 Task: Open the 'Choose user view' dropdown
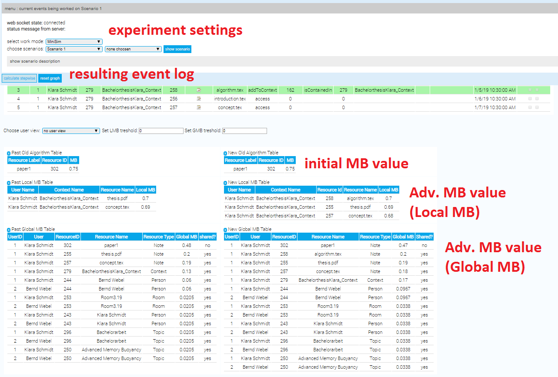click(x=71, y=130)
